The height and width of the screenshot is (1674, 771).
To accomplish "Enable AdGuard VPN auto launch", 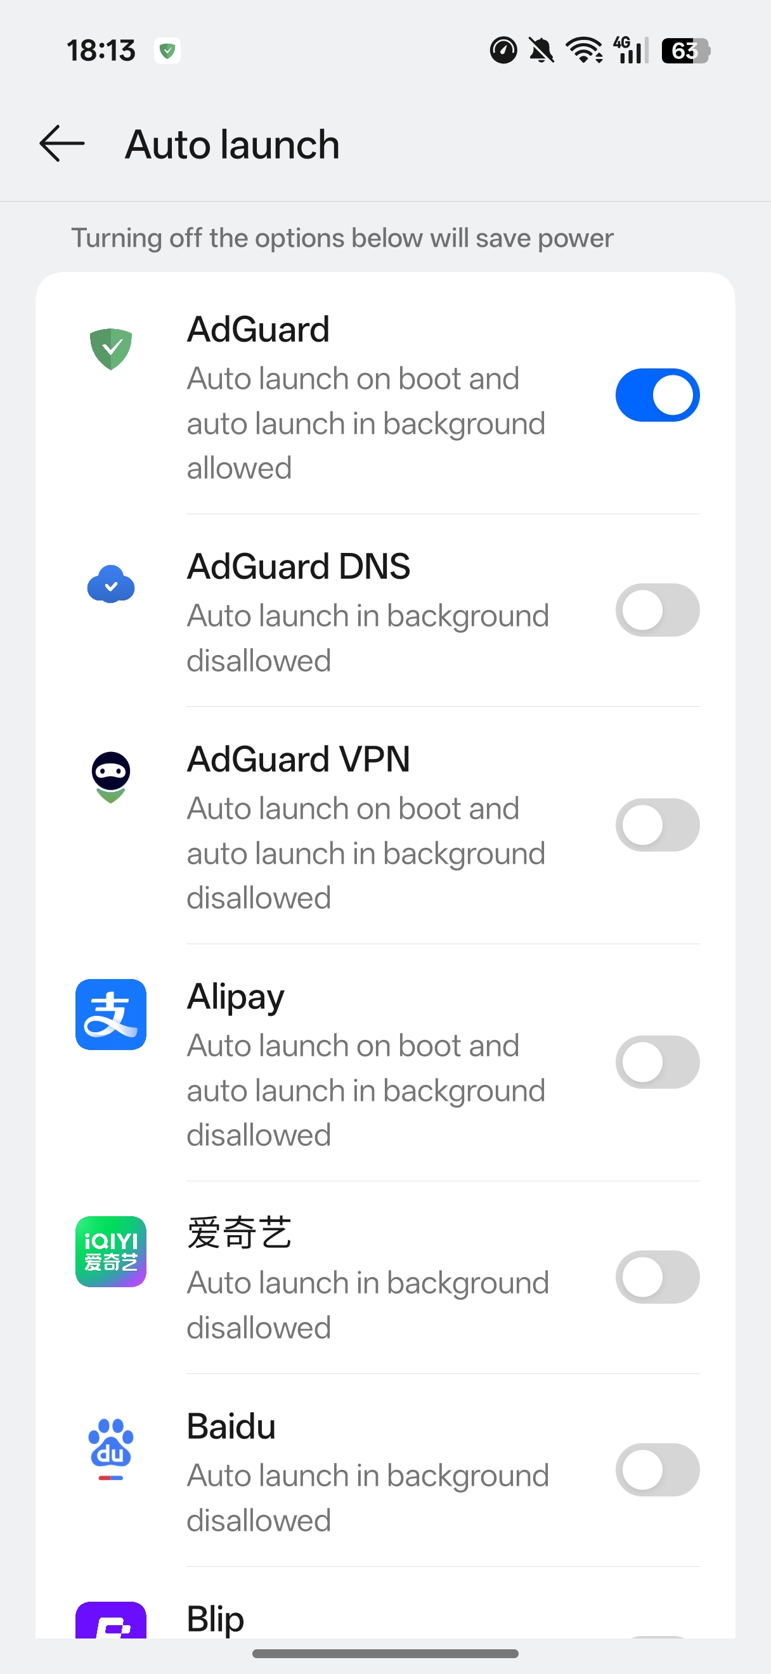I will pyautogui.click(x=658, y=824).
